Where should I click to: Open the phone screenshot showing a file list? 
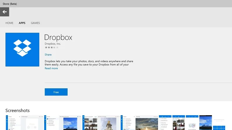tap(165, 122)
